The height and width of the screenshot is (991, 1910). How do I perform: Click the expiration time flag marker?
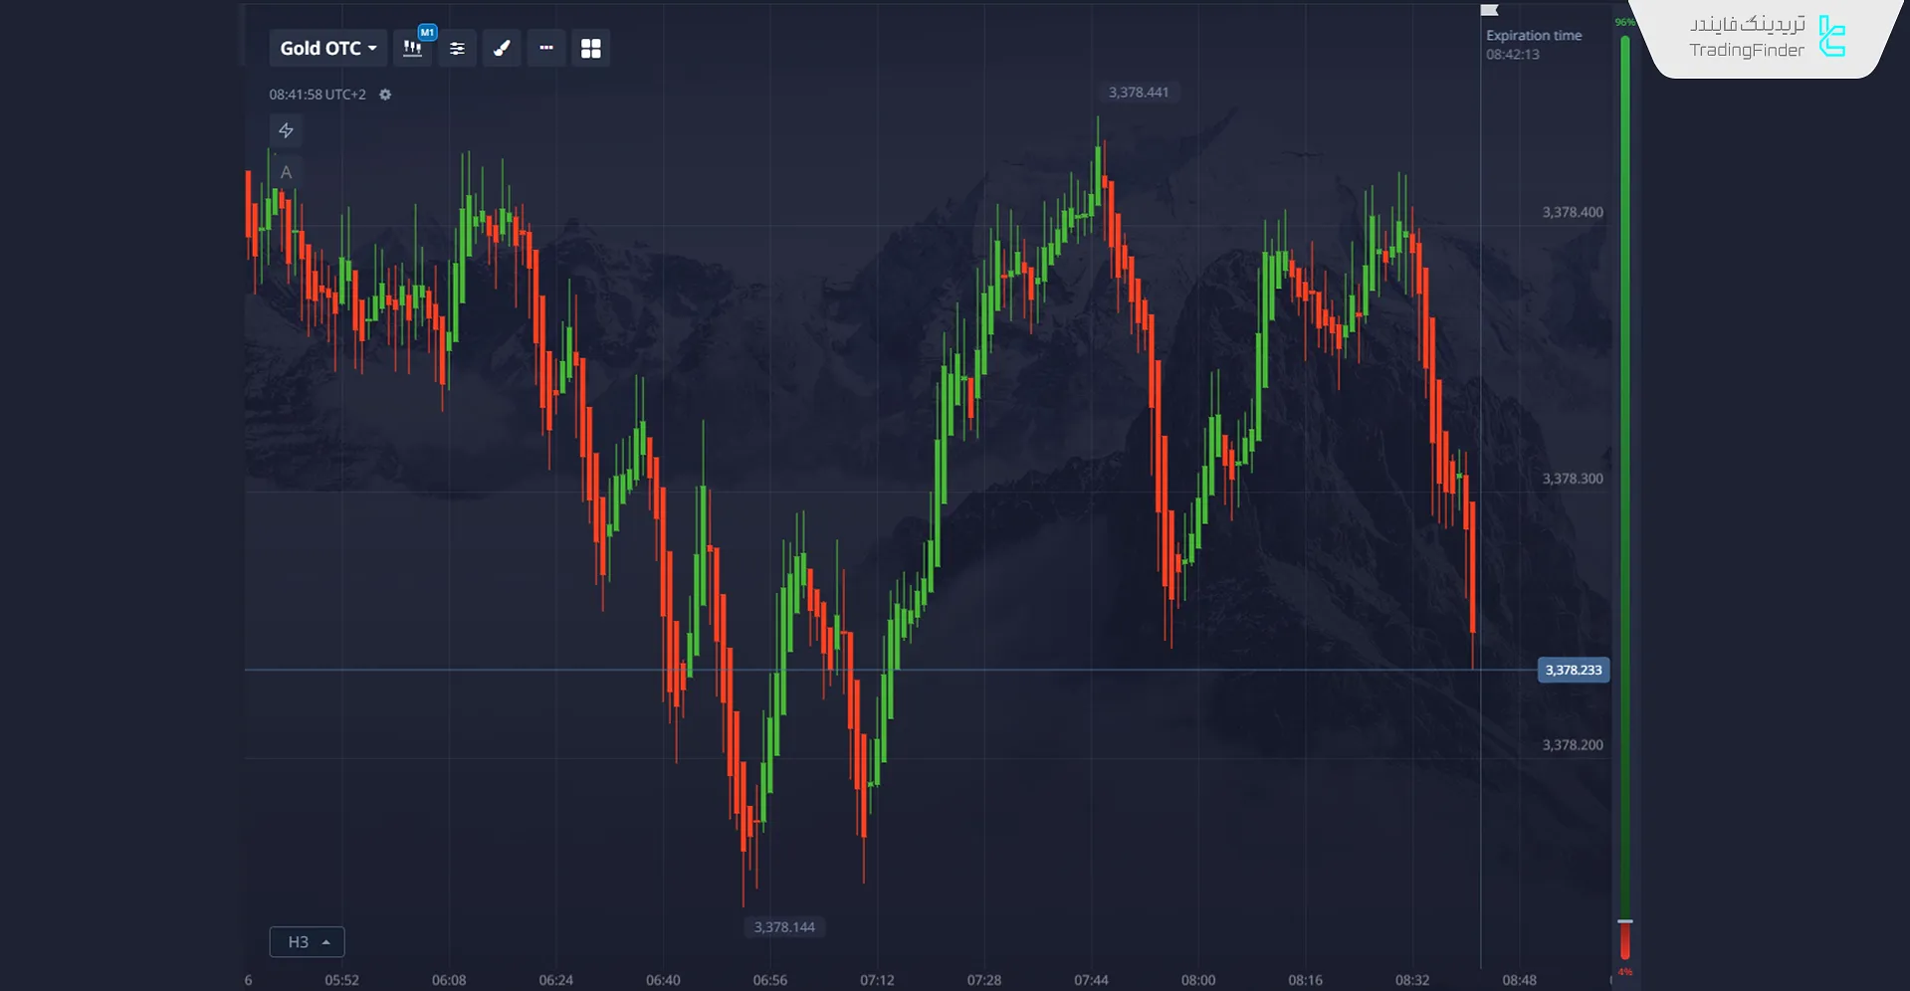(1489, 10)
